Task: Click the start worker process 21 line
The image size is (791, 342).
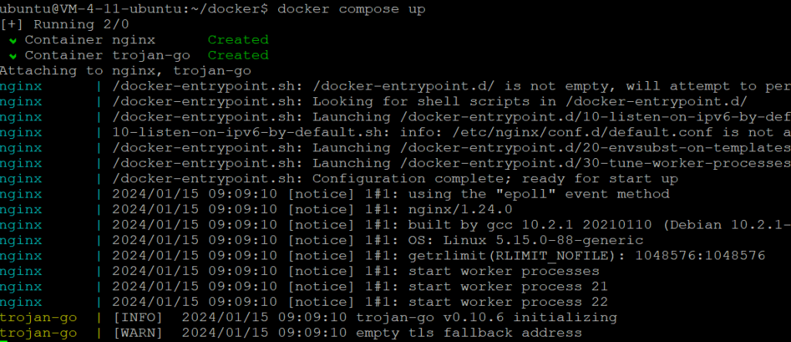Action: 508,287
